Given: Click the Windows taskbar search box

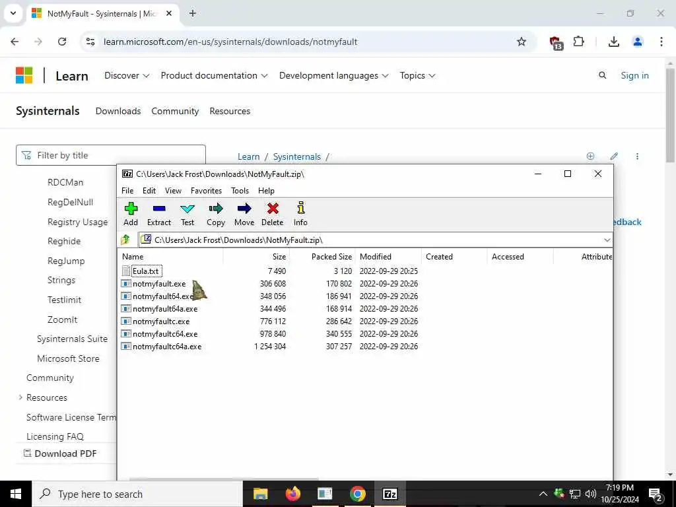Looking at the screenshot, I should pyautogui.click(x=137, y=494).
